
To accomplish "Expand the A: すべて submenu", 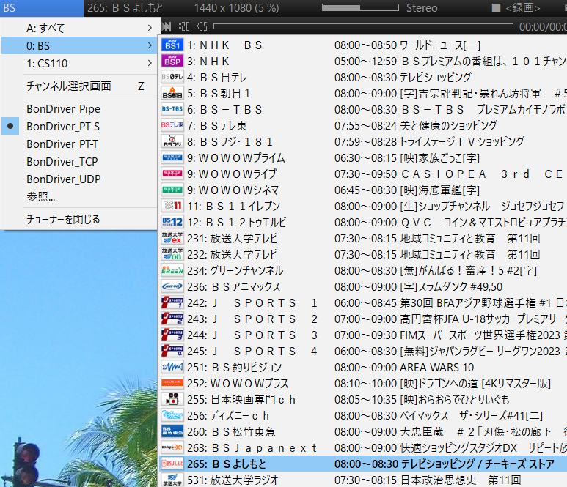I will pos(78,28).
